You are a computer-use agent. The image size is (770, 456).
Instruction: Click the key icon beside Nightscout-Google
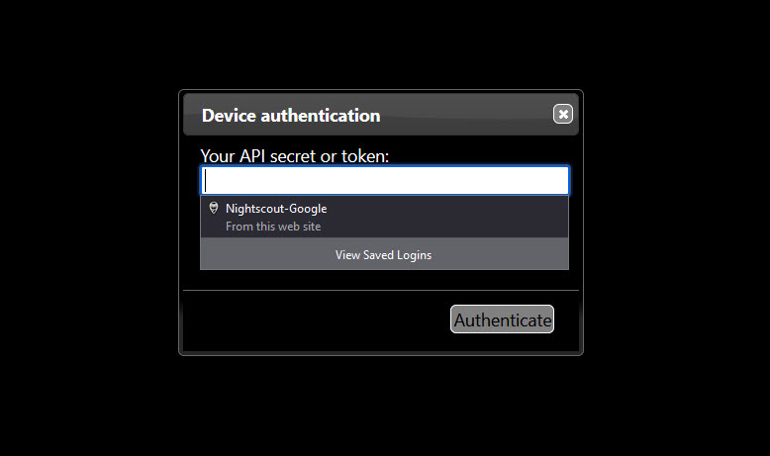coord(213,209)
